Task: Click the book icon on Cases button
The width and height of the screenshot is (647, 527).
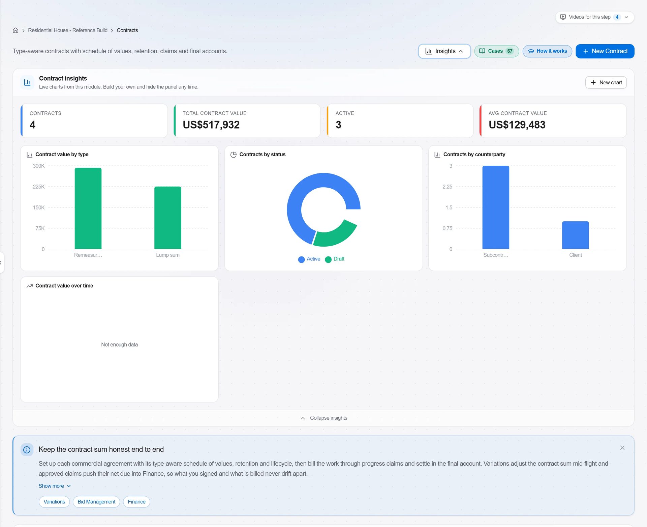Action: point(482,51)
